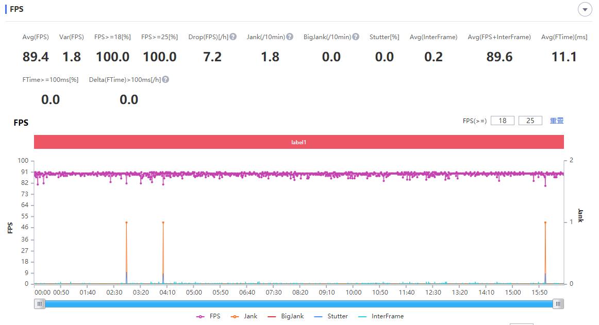
Task: Open the help icon beside Delta(FTime)>100ms[/h]
Action: click(x=165, y=80)
